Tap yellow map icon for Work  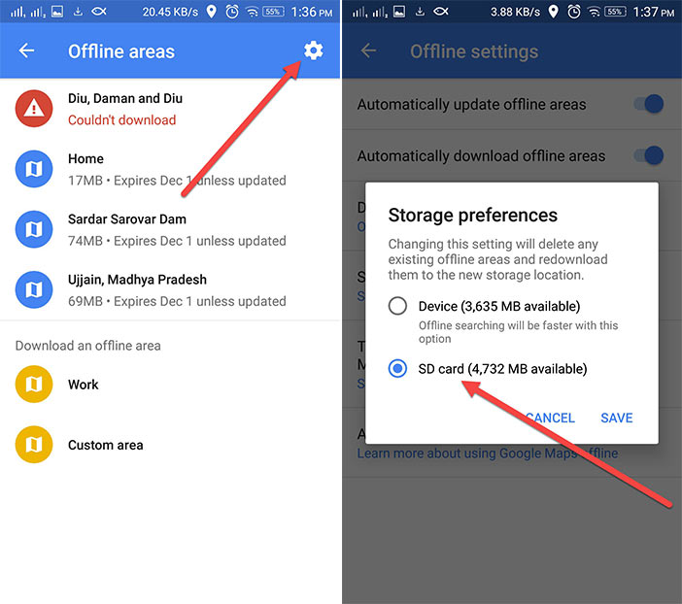coord(34,384)
